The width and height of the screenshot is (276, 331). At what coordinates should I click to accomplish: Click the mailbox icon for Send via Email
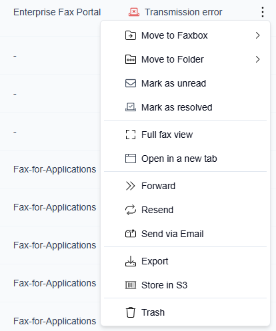click(131, 234)
